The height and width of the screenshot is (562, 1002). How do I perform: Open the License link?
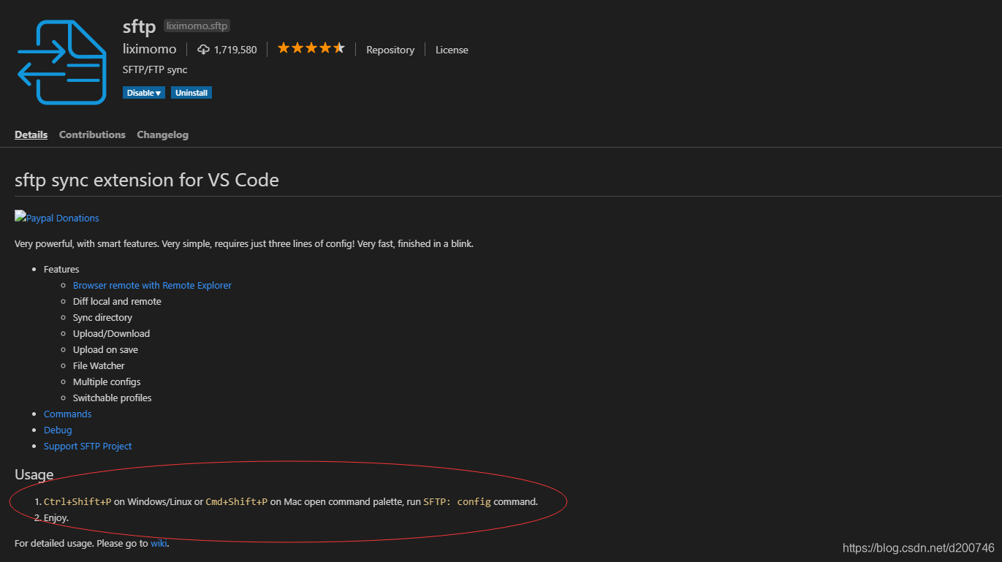click(x=452, y=50)
